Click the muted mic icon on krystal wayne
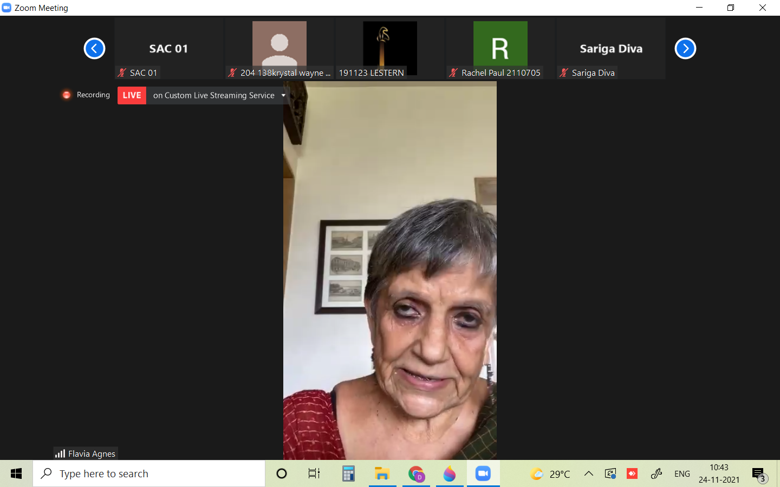 (x=232, y=73)
